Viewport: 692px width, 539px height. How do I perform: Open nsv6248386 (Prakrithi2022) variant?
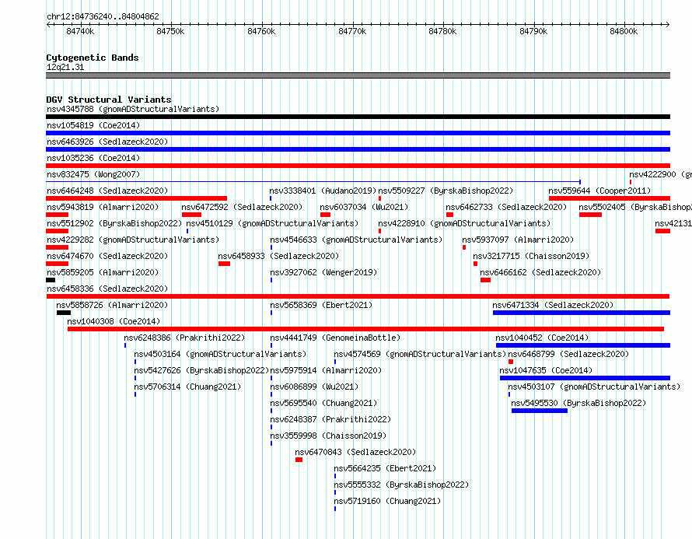(184, 338)
